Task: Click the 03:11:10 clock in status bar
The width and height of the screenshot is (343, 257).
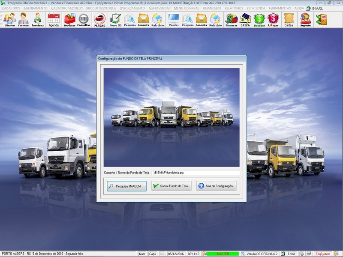Action: (x=193, y=254)
